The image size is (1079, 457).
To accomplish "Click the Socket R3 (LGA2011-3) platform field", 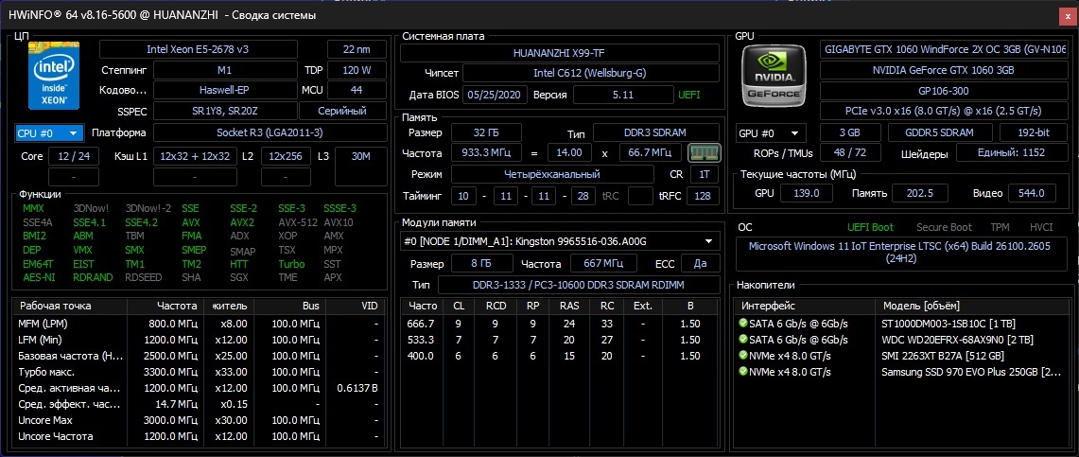I will [x=270, y=132].
